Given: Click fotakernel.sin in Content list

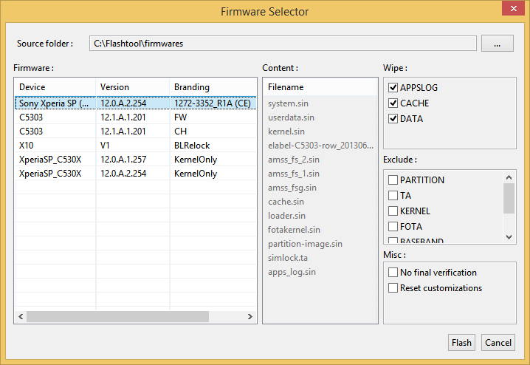Looking at the screenshot, I should click(294, 230).
